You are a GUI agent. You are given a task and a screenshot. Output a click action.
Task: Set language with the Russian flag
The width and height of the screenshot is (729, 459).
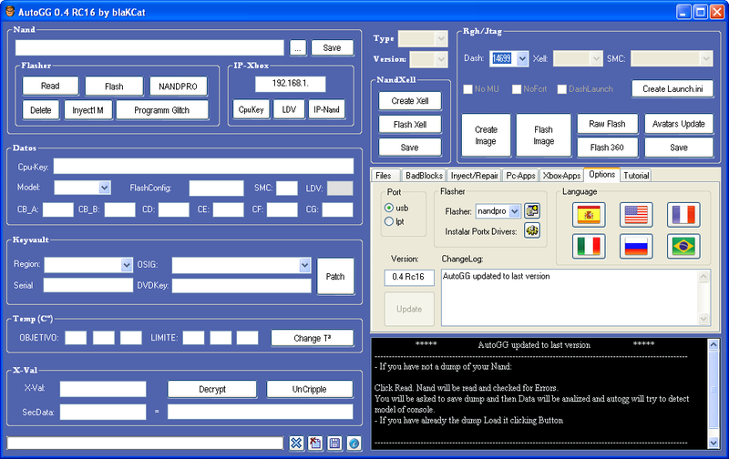(636, 246)
